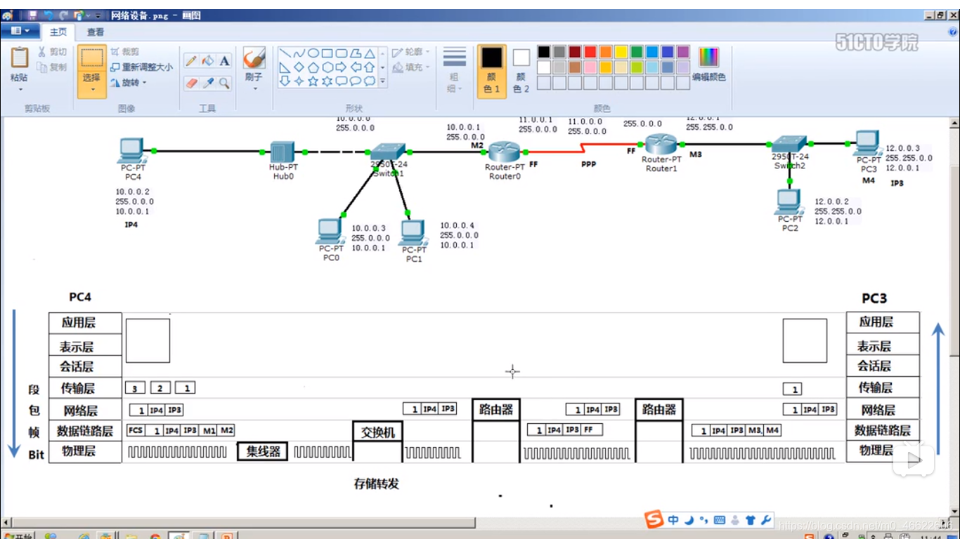The image size is (960, 539).
Task: Select the Fill with color bucket tool
Action: pos(208,61)
